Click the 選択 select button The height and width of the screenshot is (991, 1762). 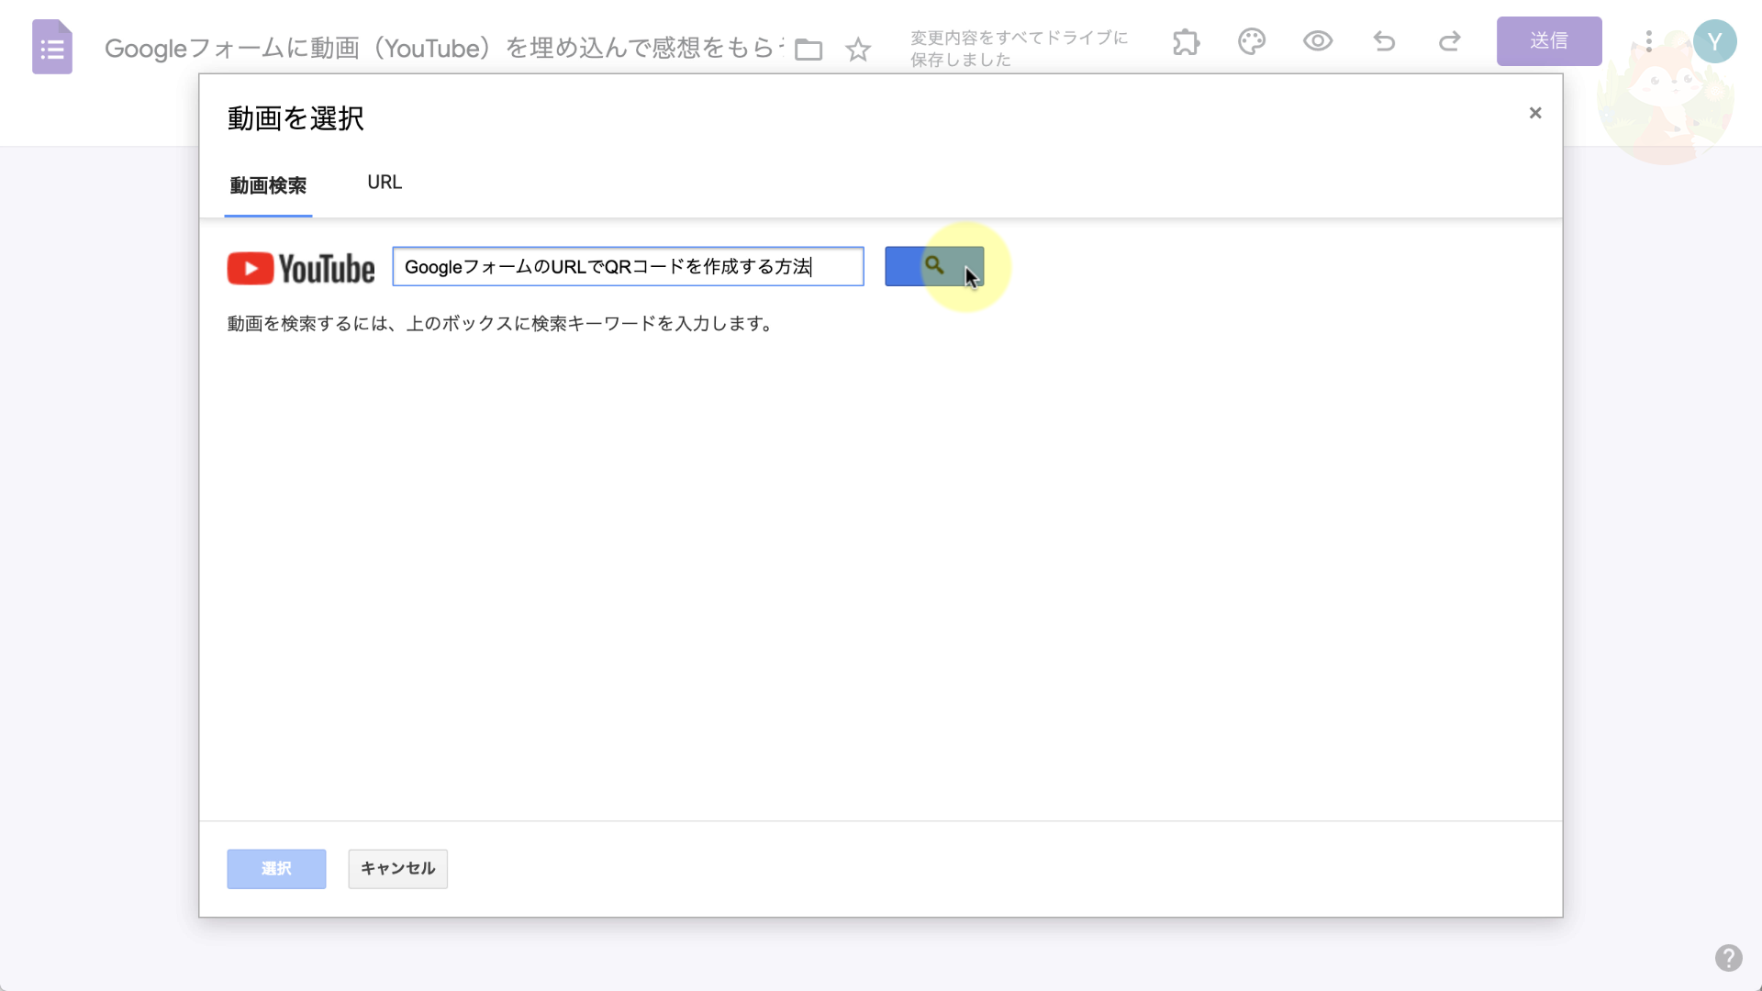276,869
